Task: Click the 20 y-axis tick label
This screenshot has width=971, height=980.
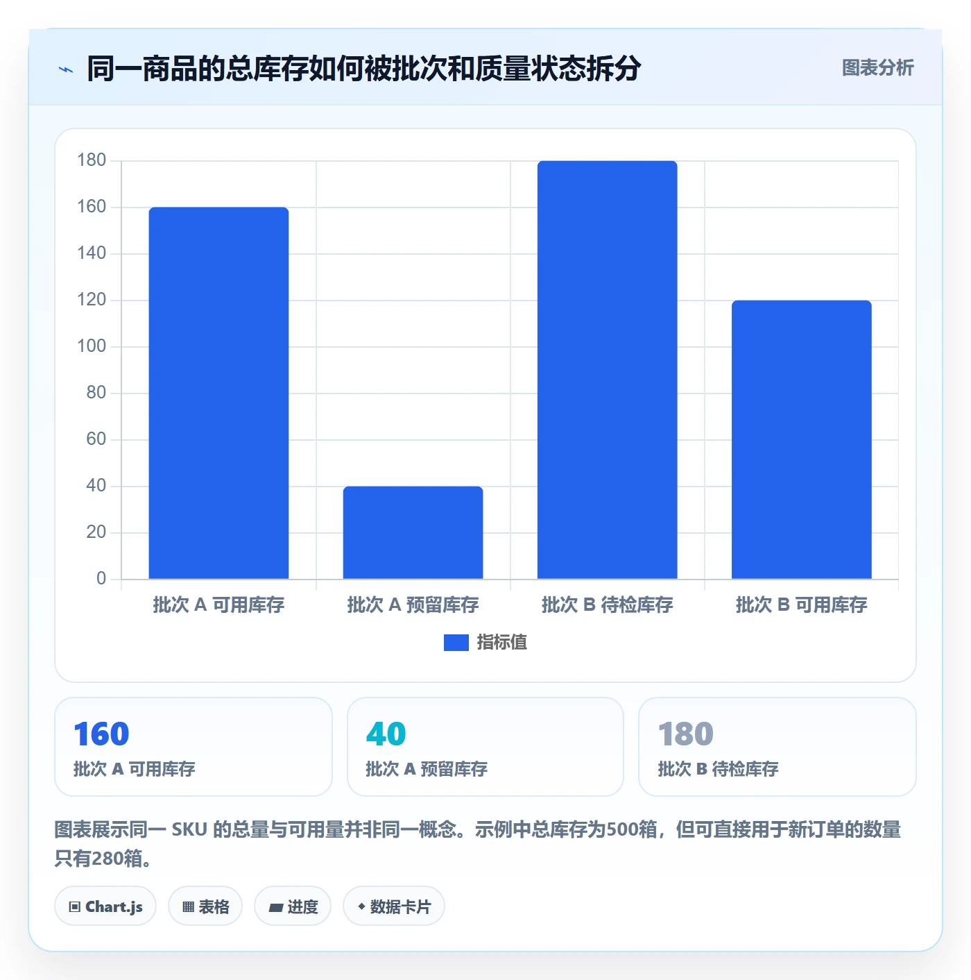Action: pyautogui.click(x=96, y=532)
